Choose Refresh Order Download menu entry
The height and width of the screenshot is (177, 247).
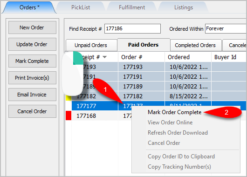[x=178, y=133]
